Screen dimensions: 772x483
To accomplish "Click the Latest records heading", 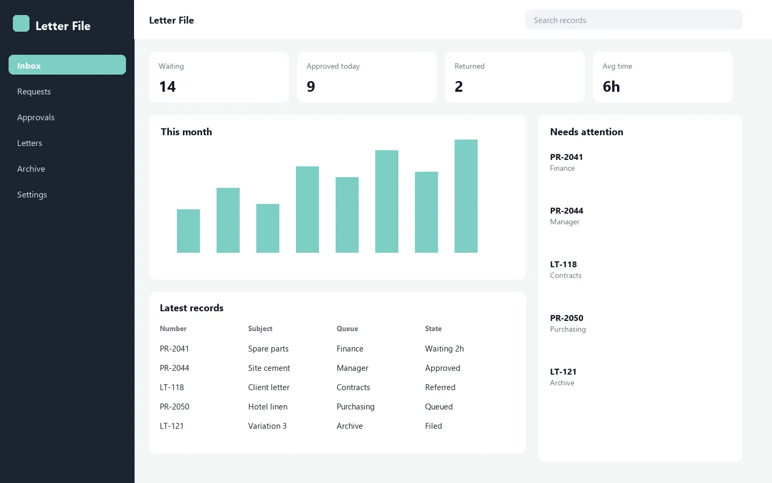I will (191, 308).
